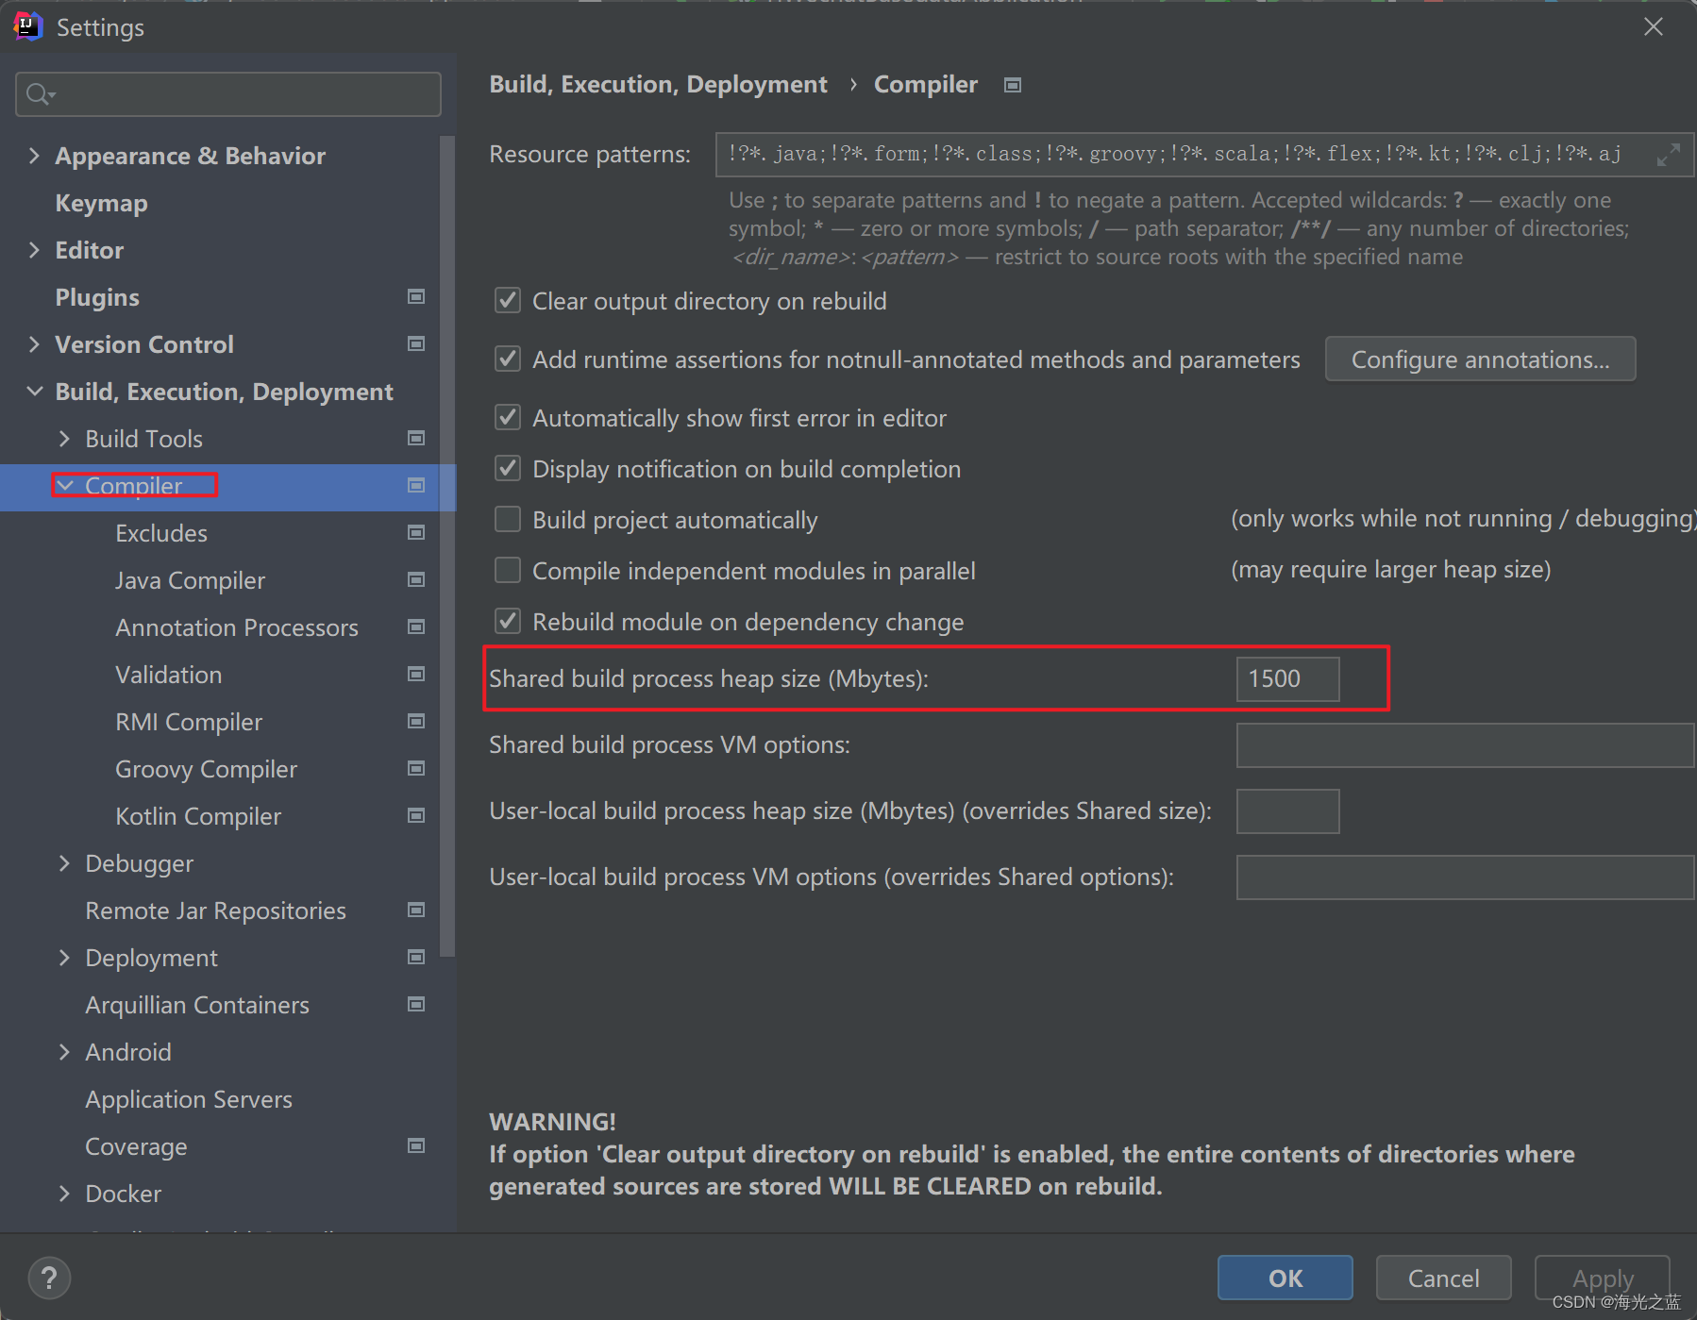
Task: Click the settings icon beside Coverage
Action: point(416,1145)
